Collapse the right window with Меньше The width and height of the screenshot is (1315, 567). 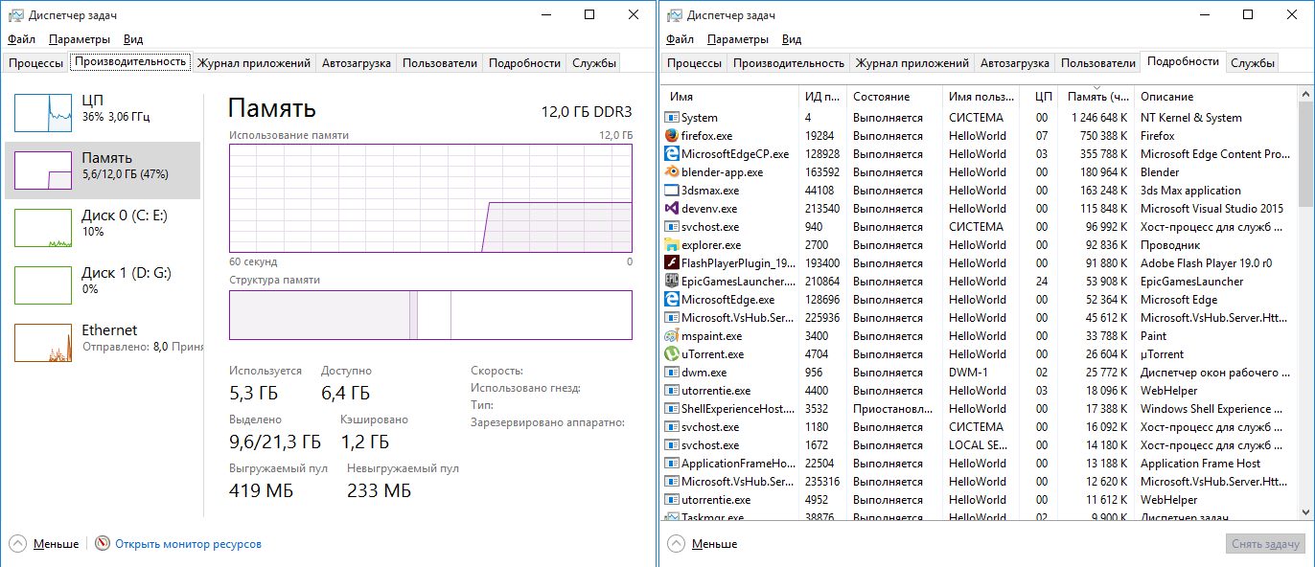pos(703,544)
